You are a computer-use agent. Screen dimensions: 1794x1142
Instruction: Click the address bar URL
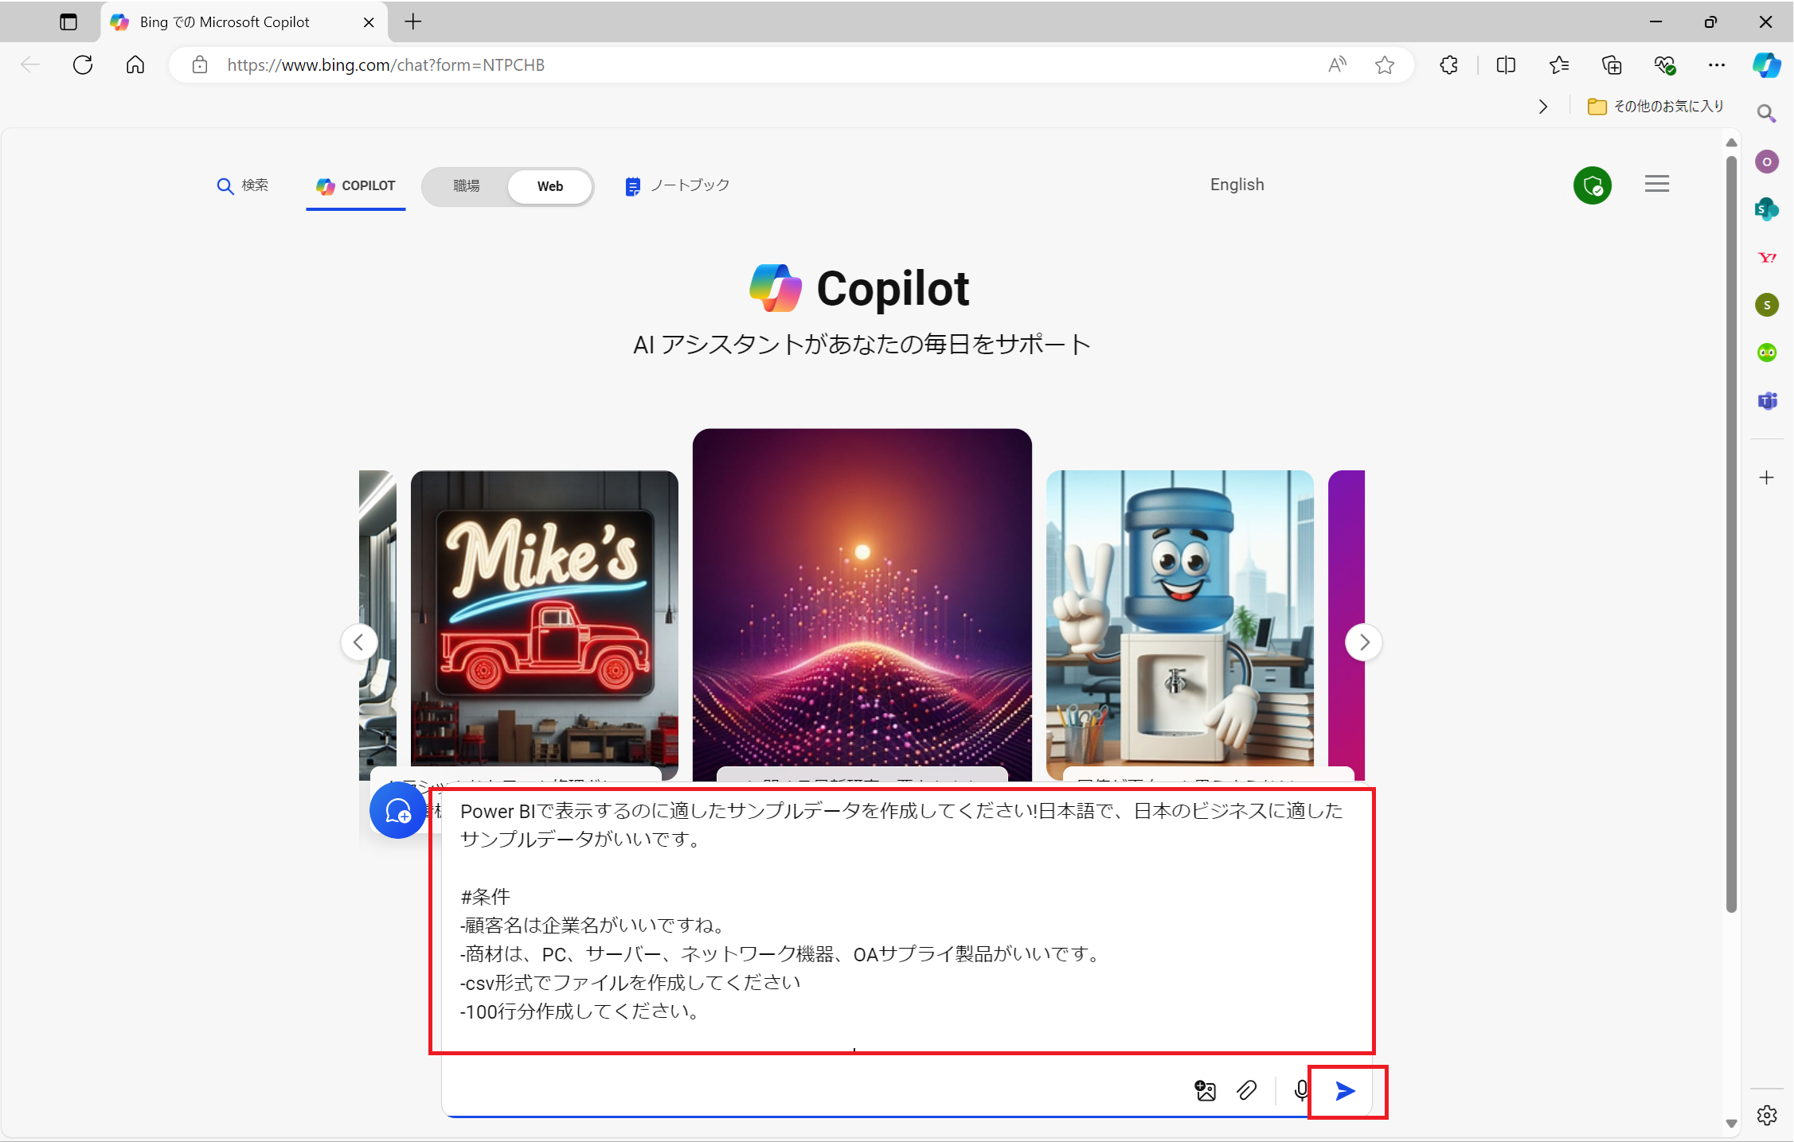pyautogui.click(x=385, y=64)
